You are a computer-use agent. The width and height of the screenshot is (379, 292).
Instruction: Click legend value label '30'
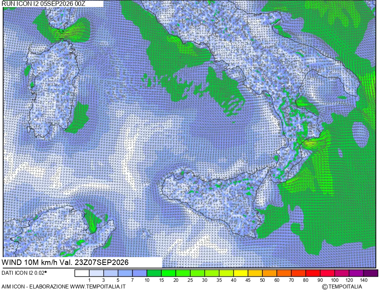click(205, 280)
